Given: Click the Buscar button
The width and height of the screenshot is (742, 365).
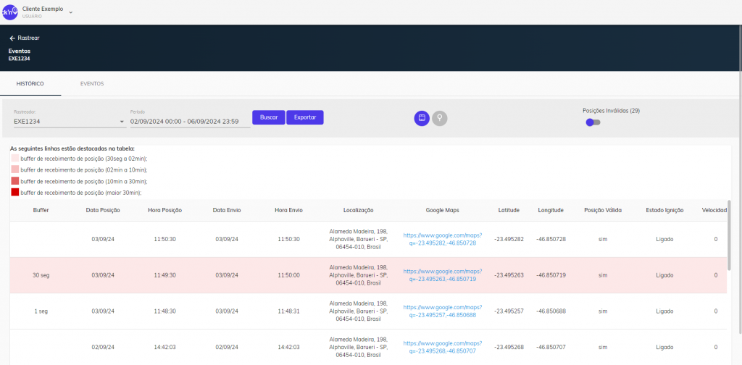Looking at the screenshot, I should pos(269,117).
